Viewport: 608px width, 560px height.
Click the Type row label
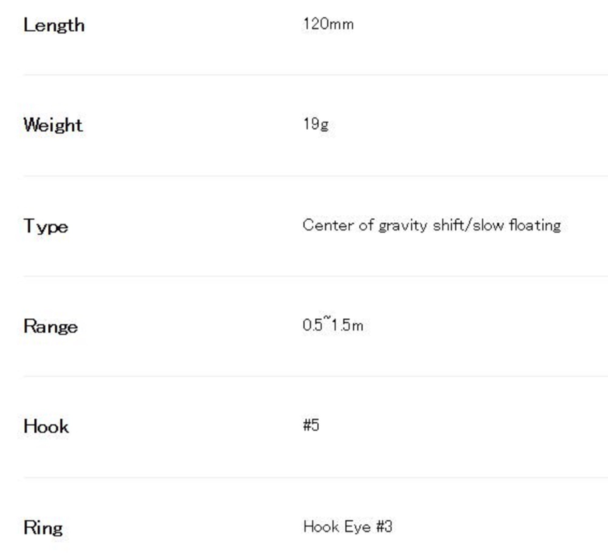pos(46,226)
